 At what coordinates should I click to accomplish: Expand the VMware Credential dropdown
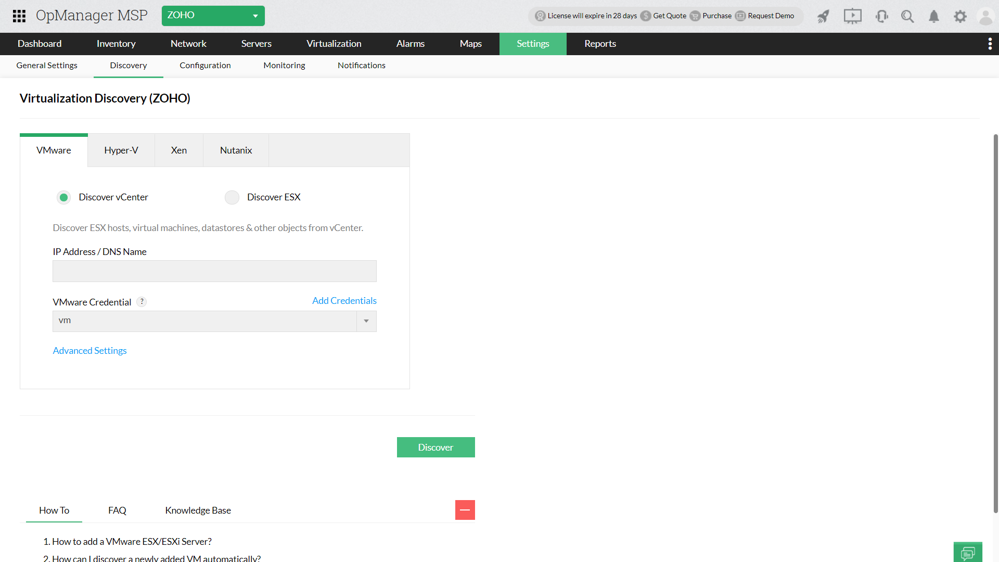tap(366, 321)
